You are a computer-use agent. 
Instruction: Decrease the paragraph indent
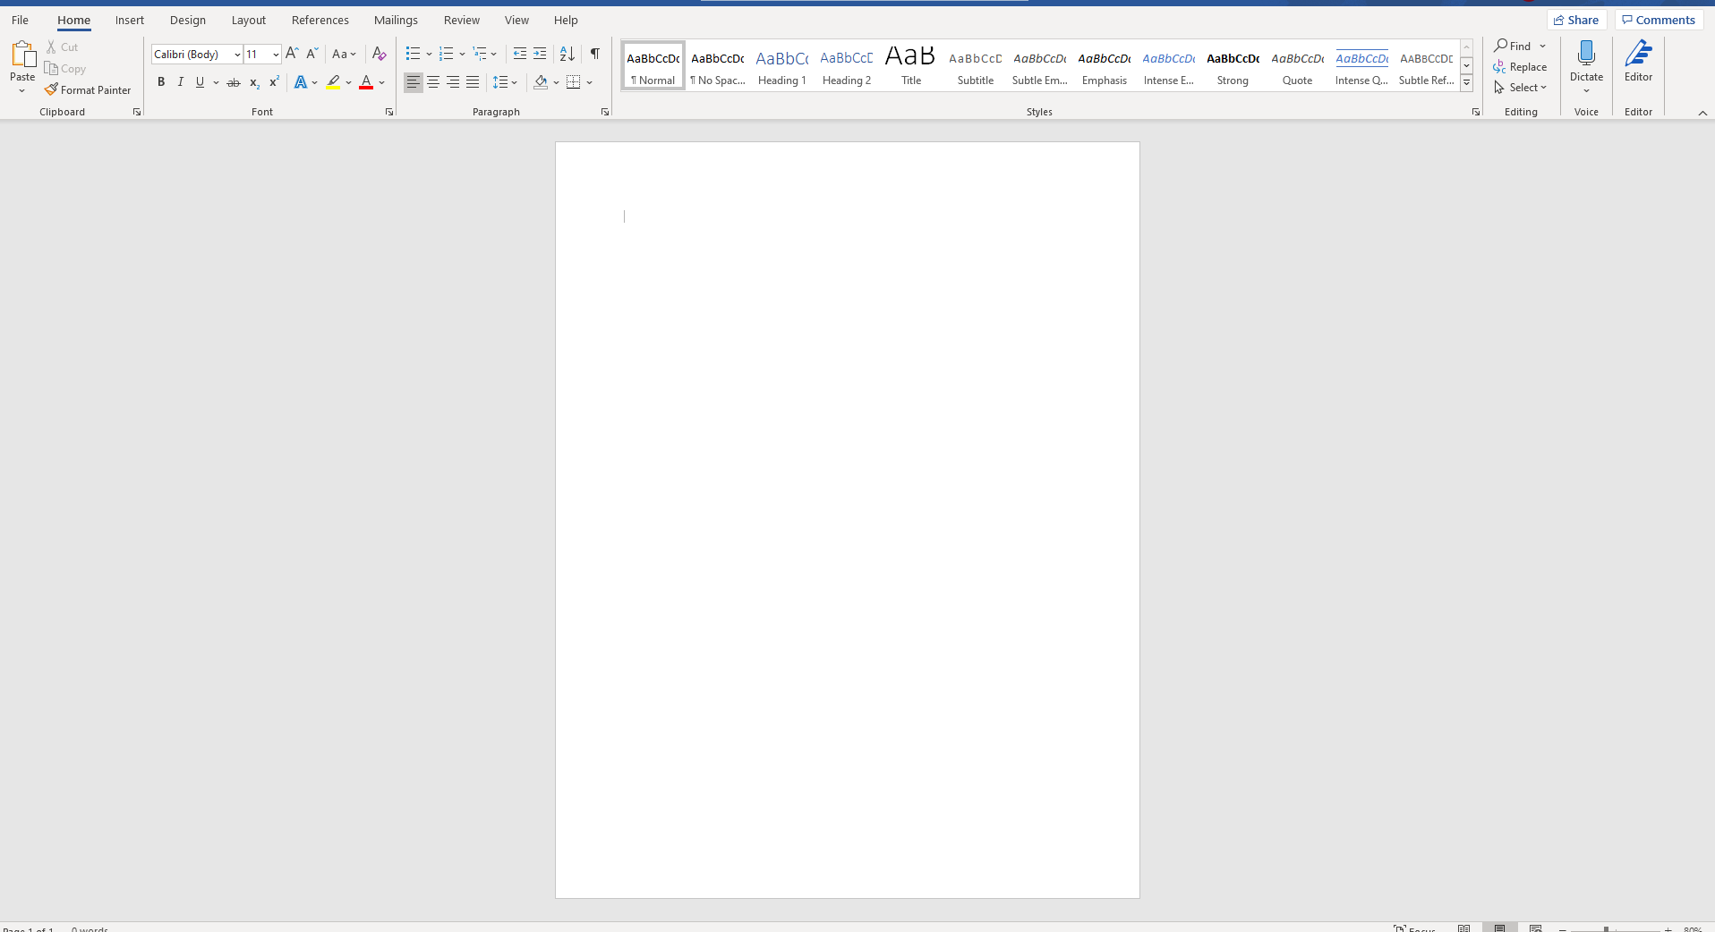tap(520, 54)
